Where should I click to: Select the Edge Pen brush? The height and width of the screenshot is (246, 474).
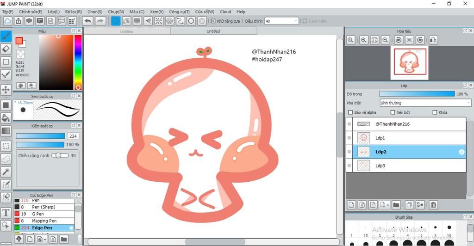[x=44, y=228]
